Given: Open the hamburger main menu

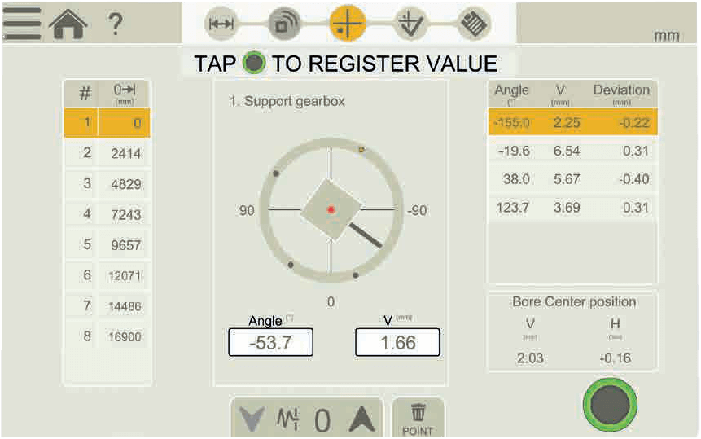Looking at the screenshot, I should coord(21,24).
